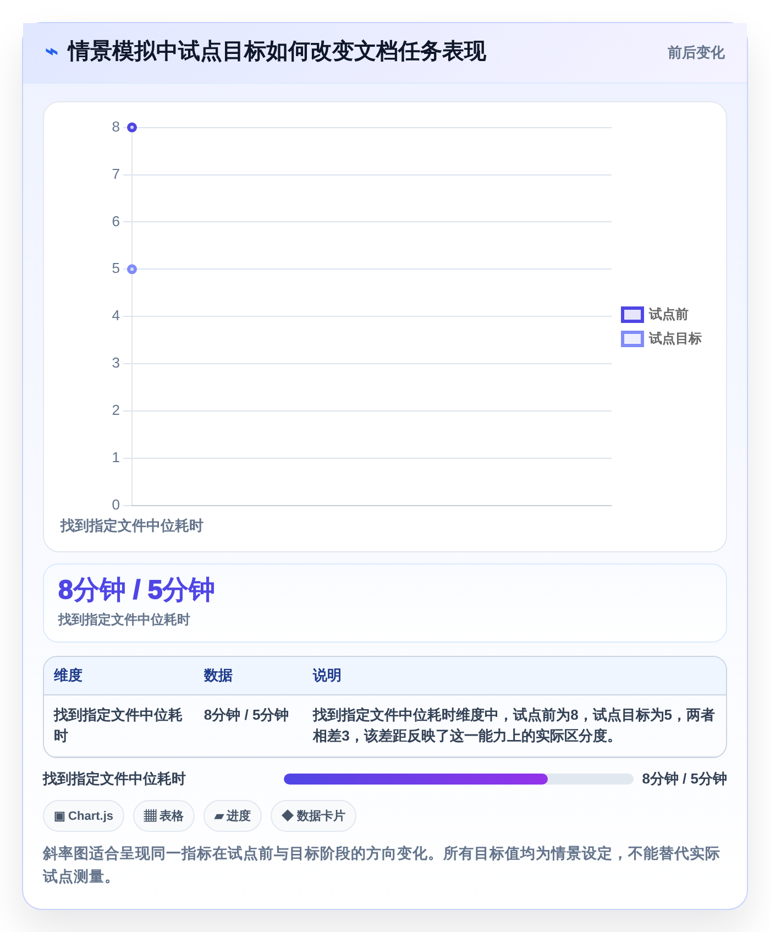770x932 pixels.
Task: Click the 前后变化 label in header
Action: coord(696,53)
